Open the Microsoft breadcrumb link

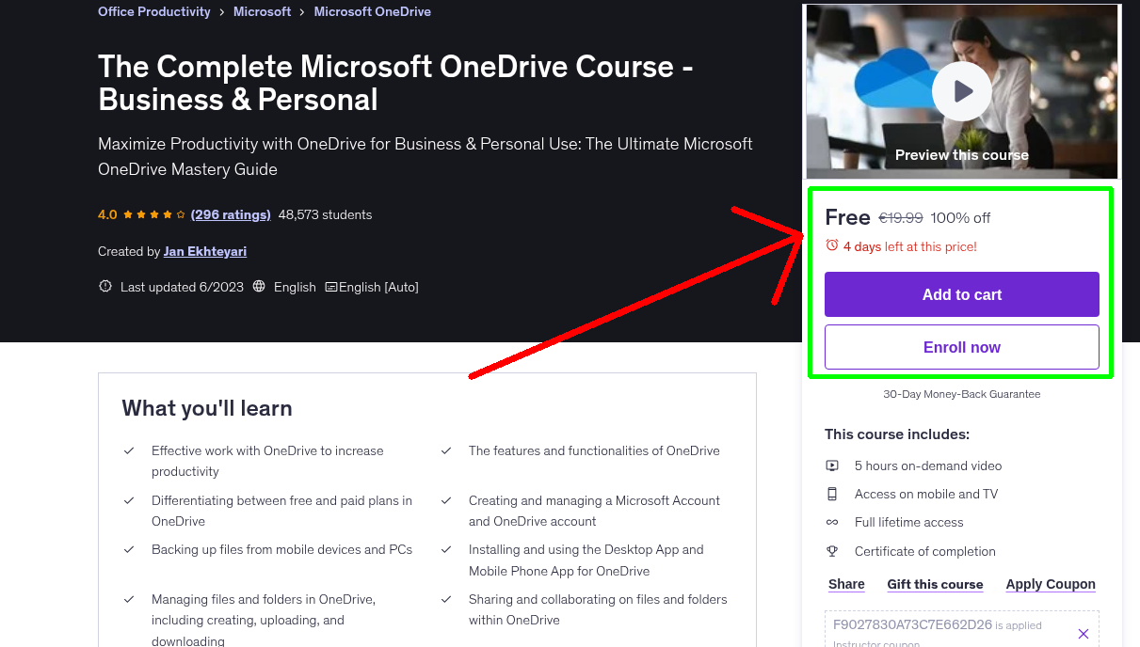point(263,12)
